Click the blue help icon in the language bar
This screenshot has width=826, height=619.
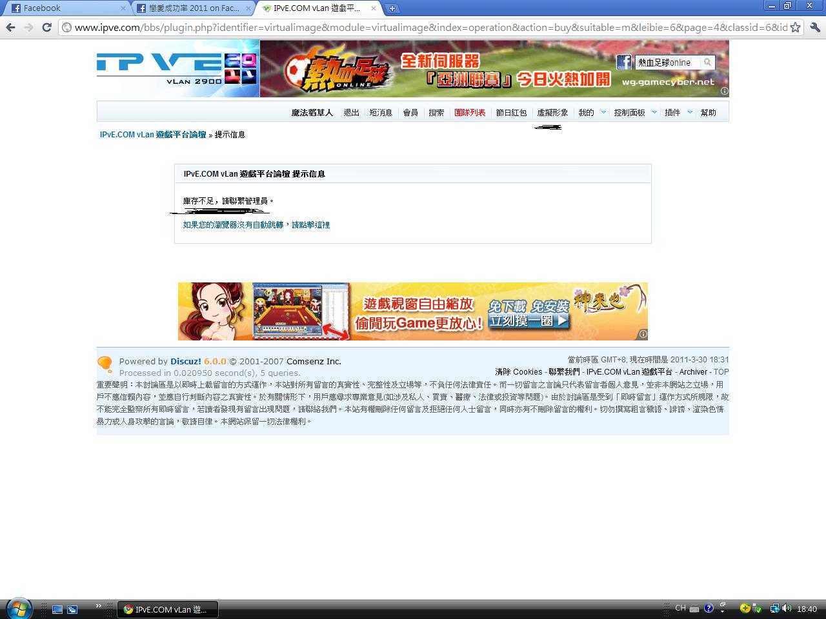[x=709, y=608]
